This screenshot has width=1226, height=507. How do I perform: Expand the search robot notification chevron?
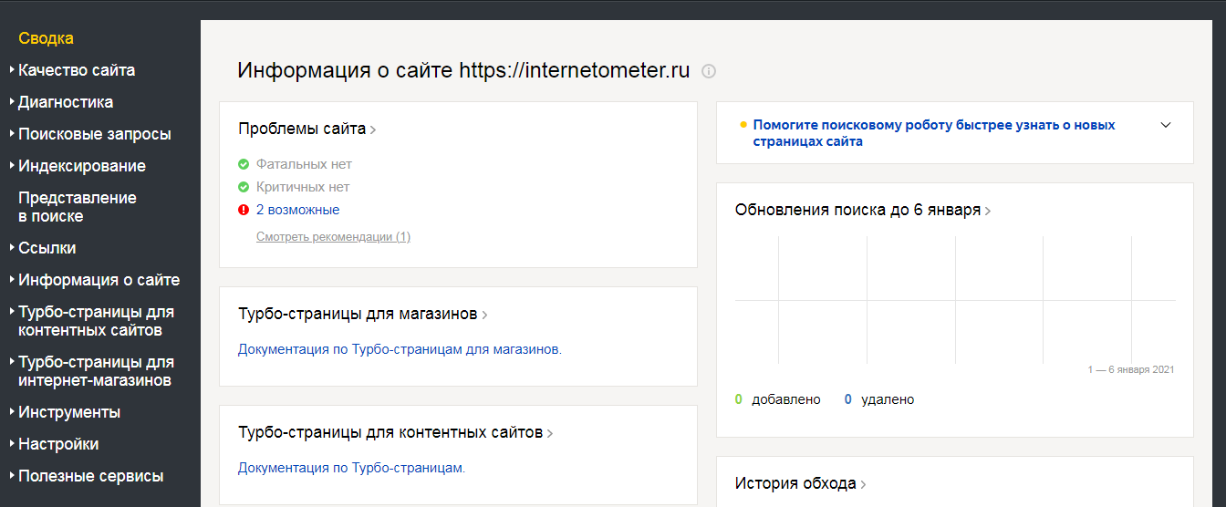(x=1165, y=126)
